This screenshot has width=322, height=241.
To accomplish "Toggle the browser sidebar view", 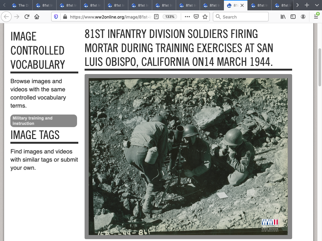I will point(293,17).
